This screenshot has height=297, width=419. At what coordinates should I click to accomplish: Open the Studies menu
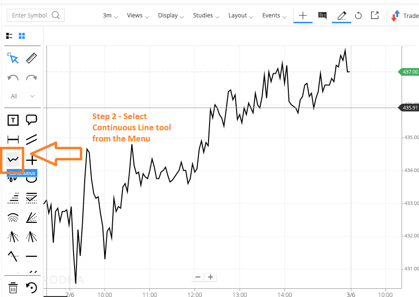206,16
